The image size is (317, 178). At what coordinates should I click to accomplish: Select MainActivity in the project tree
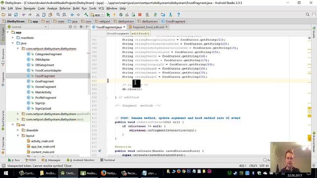[x=43, y=92]
